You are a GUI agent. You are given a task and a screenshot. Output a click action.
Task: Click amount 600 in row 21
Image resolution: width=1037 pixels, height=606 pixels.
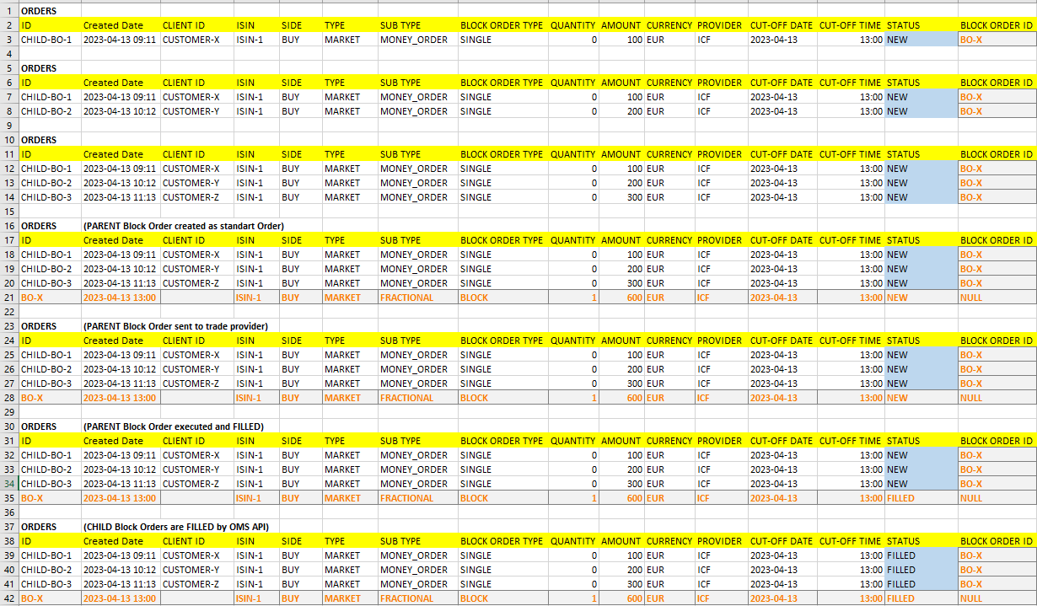click(621, 298)
